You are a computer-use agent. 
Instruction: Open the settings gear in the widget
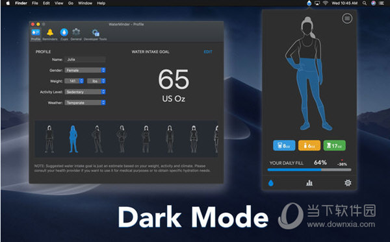pyautogui.click(x=348, y=183)
